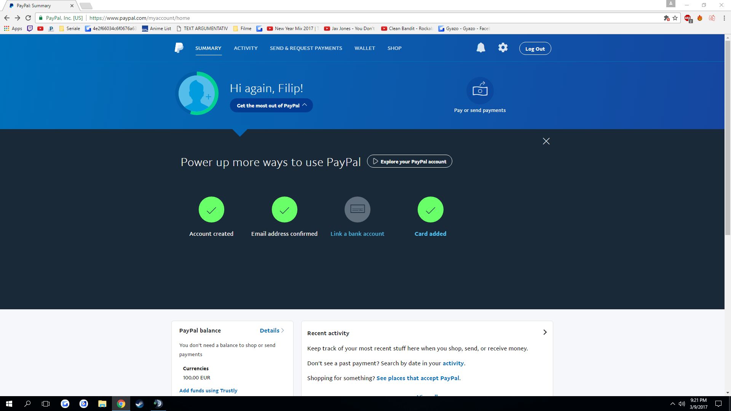Open the new tab button

tap(86, 6)
